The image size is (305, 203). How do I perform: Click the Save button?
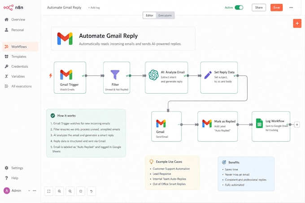276,8
